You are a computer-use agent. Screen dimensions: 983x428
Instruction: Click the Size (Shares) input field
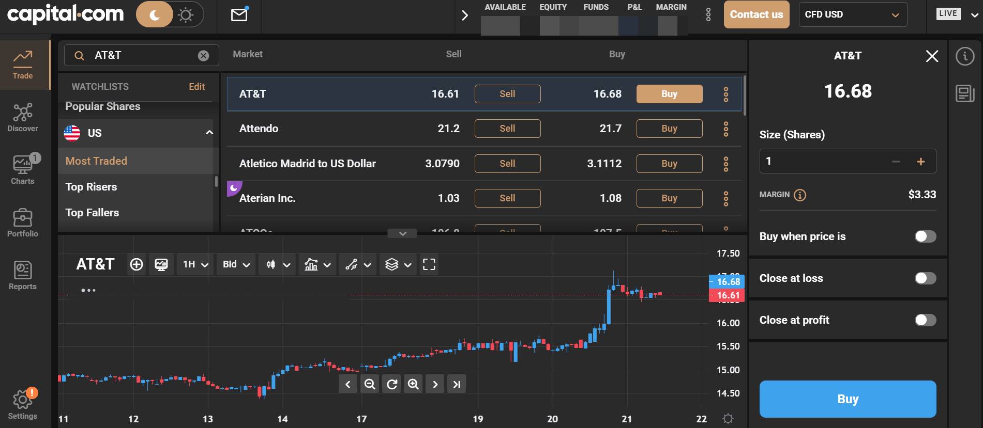pos(848,161)
